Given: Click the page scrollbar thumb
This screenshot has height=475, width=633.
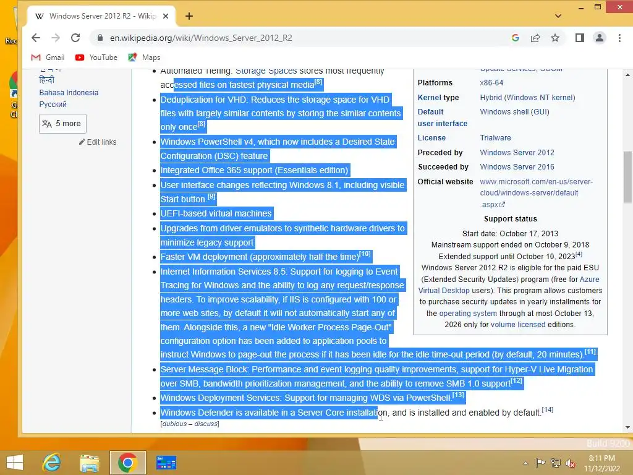Looking at the screenshot, I should coord(628,177).
